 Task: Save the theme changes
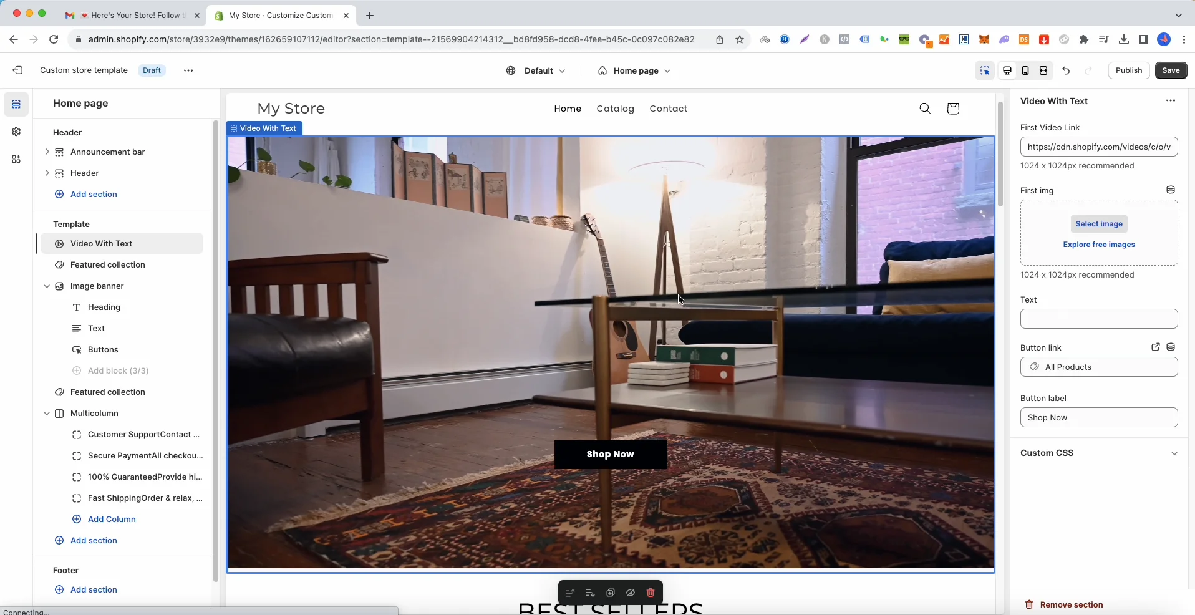pyautogui.click(x=1171, y=70)
